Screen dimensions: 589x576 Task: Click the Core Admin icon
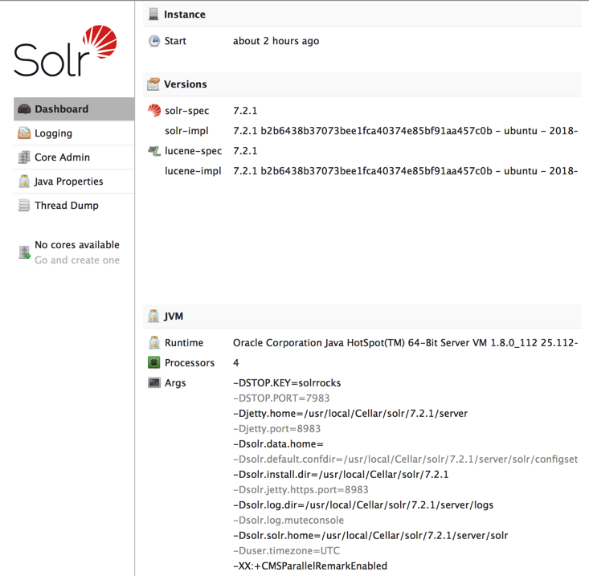[x=24, y=157]
